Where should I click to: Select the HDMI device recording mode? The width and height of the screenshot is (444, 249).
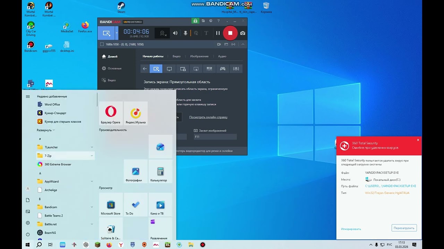click(x=209, y=69)
